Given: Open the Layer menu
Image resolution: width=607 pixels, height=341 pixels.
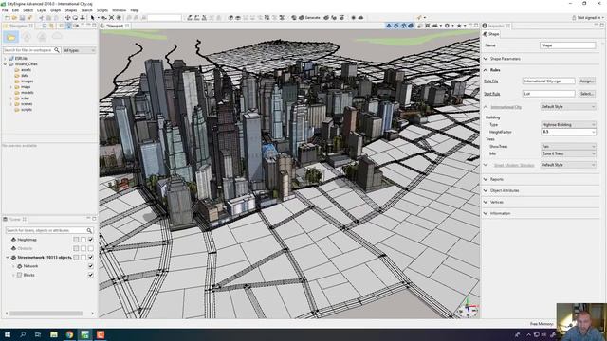Looking at the screenshot, I should click(42, 10).
